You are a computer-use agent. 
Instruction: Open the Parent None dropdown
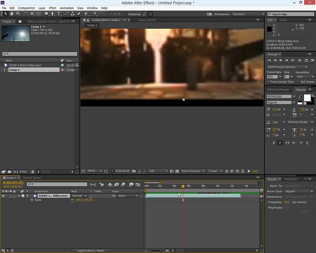128,196
